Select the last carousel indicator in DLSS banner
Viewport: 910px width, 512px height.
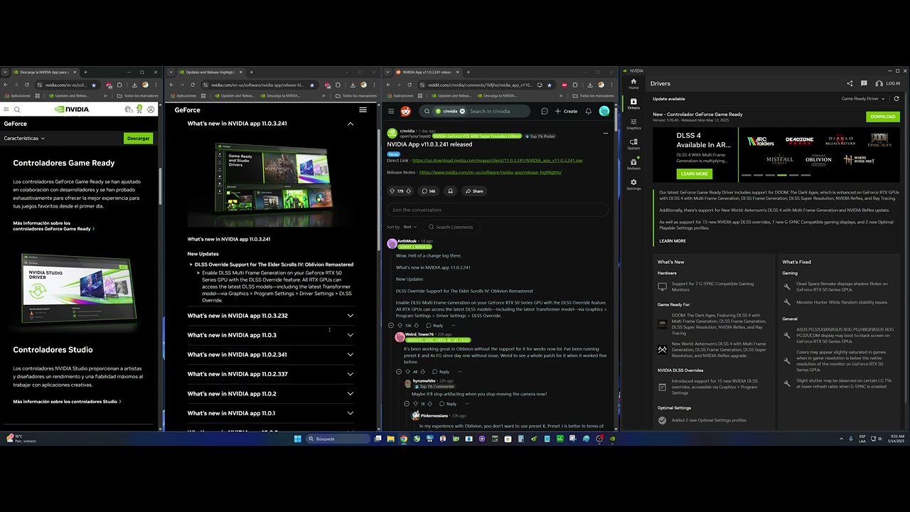click(x=806, y=175)
